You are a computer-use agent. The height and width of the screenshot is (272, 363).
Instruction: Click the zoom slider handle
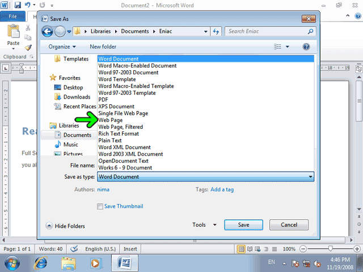330,249
